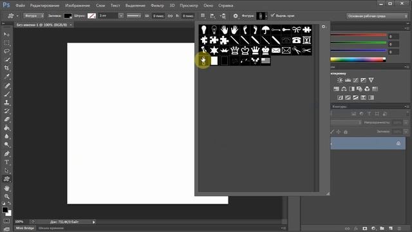Add Curves adjustment layer
Viewport: 412px width, 232px height.
(355, 80)
